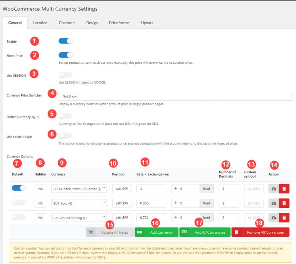This screenshot has width=296, height=264.
Task: Click the Remove All Currencies button
Action: pyautogui.click(x=261, y=232)
